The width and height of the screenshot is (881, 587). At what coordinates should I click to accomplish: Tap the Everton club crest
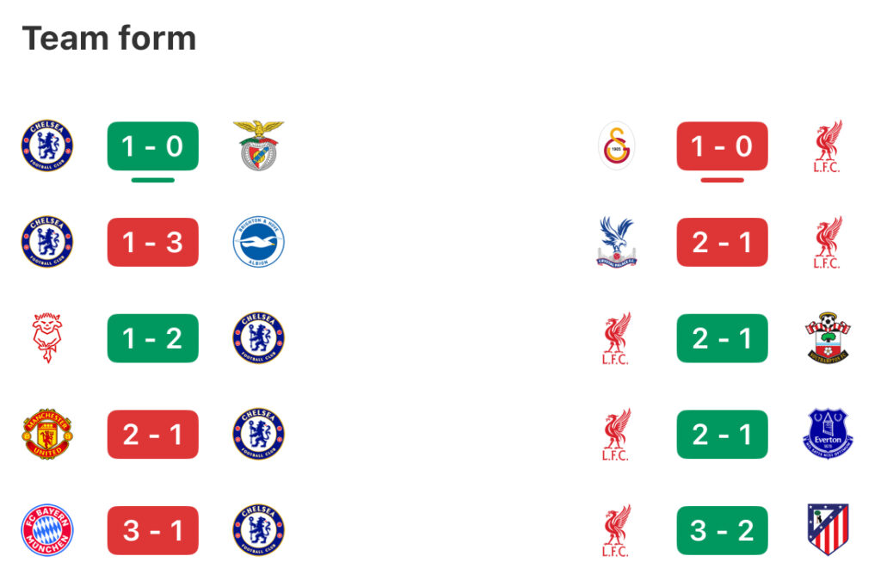point(827,434)
